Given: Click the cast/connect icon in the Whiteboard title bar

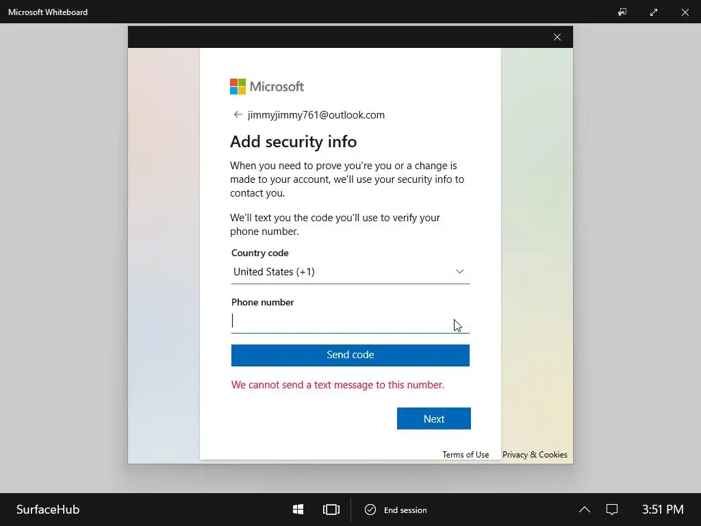Looking at the screenshot, I should pos(622,12).
